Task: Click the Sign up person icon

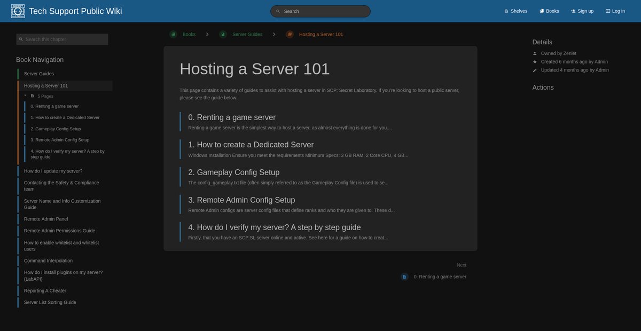Action: (x=573, y=11)
